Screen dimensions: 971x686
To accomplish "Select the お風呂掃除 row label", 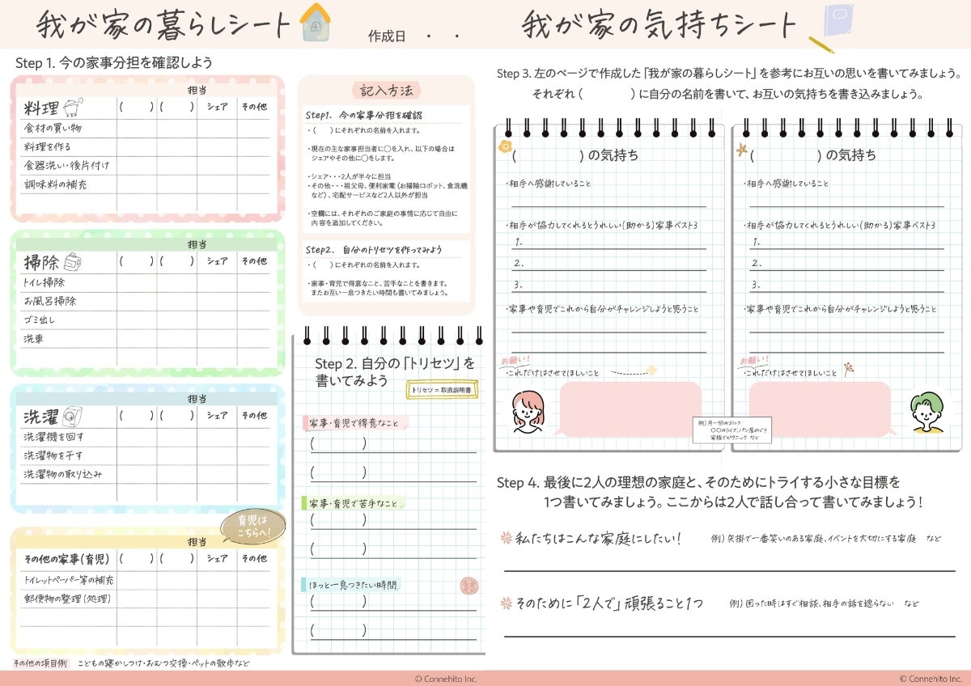I will click(x=49, y=301).
